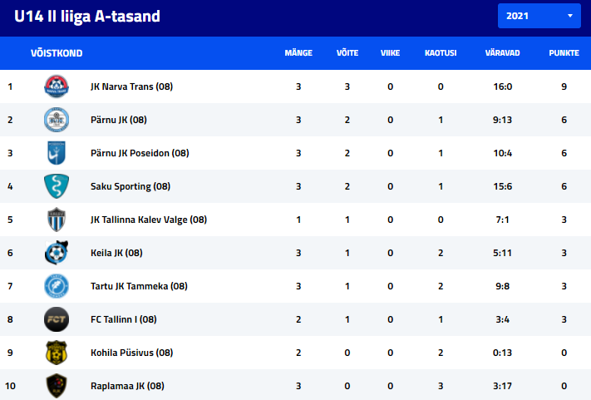Open the JK Narva Trans (08) team link
This screenshot has width=591, height=400.
point(131,86)
